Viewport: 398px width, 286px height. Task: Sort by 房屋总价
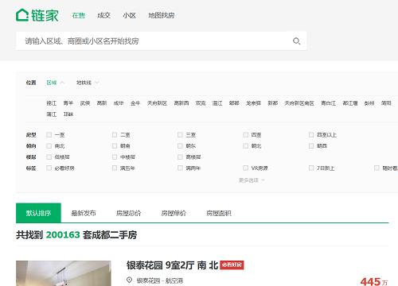pyautogui.click(x=129, y=213)
